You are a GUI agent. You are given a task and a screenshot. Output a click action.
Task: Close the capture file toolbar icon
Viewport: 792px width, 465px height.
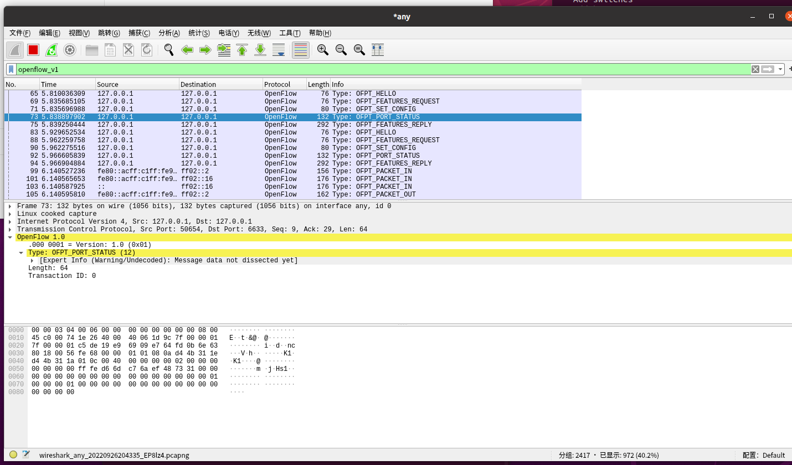click(128, 50)
